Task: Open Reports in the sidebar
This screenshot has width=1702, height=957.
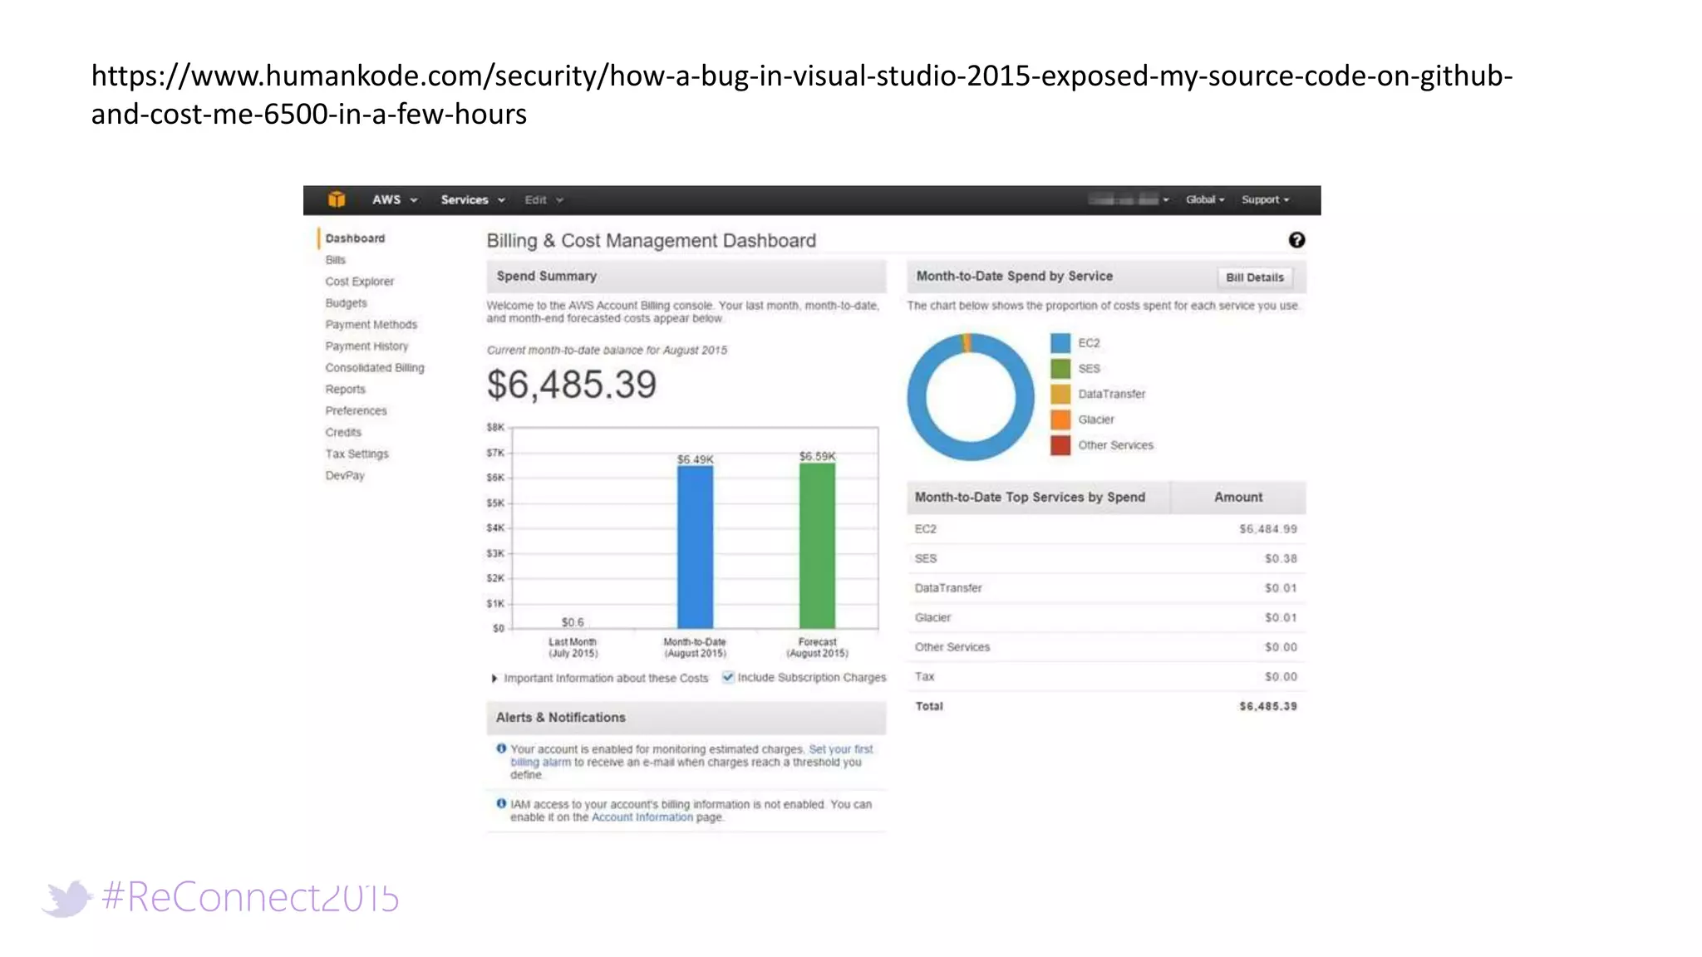Action: coord(345,390)
